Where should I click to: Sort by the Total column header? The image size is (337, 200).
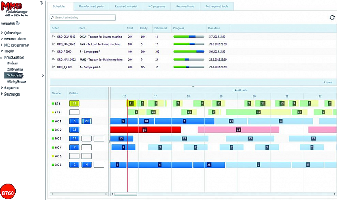131,28
